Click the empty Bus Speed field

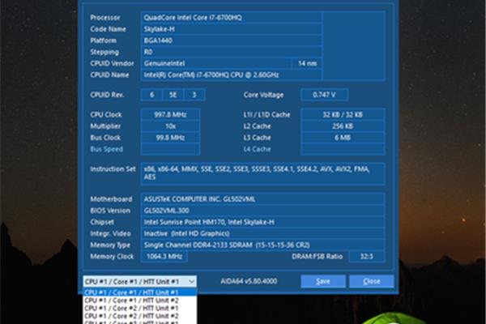click(170, 149)
